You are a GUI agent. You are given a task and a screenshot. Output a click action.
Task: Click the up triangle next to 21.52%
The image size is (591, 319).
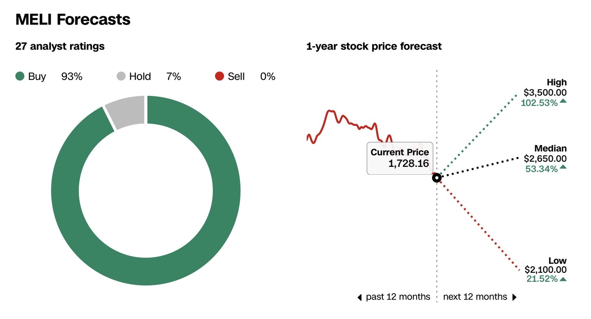point(563,279)
